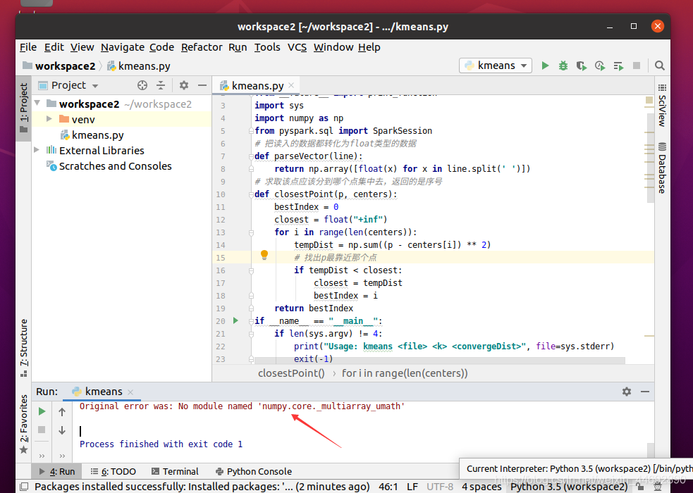The image size is (693, 493).
Task: Open the Terminal tool window
Action: coord(175,471)
